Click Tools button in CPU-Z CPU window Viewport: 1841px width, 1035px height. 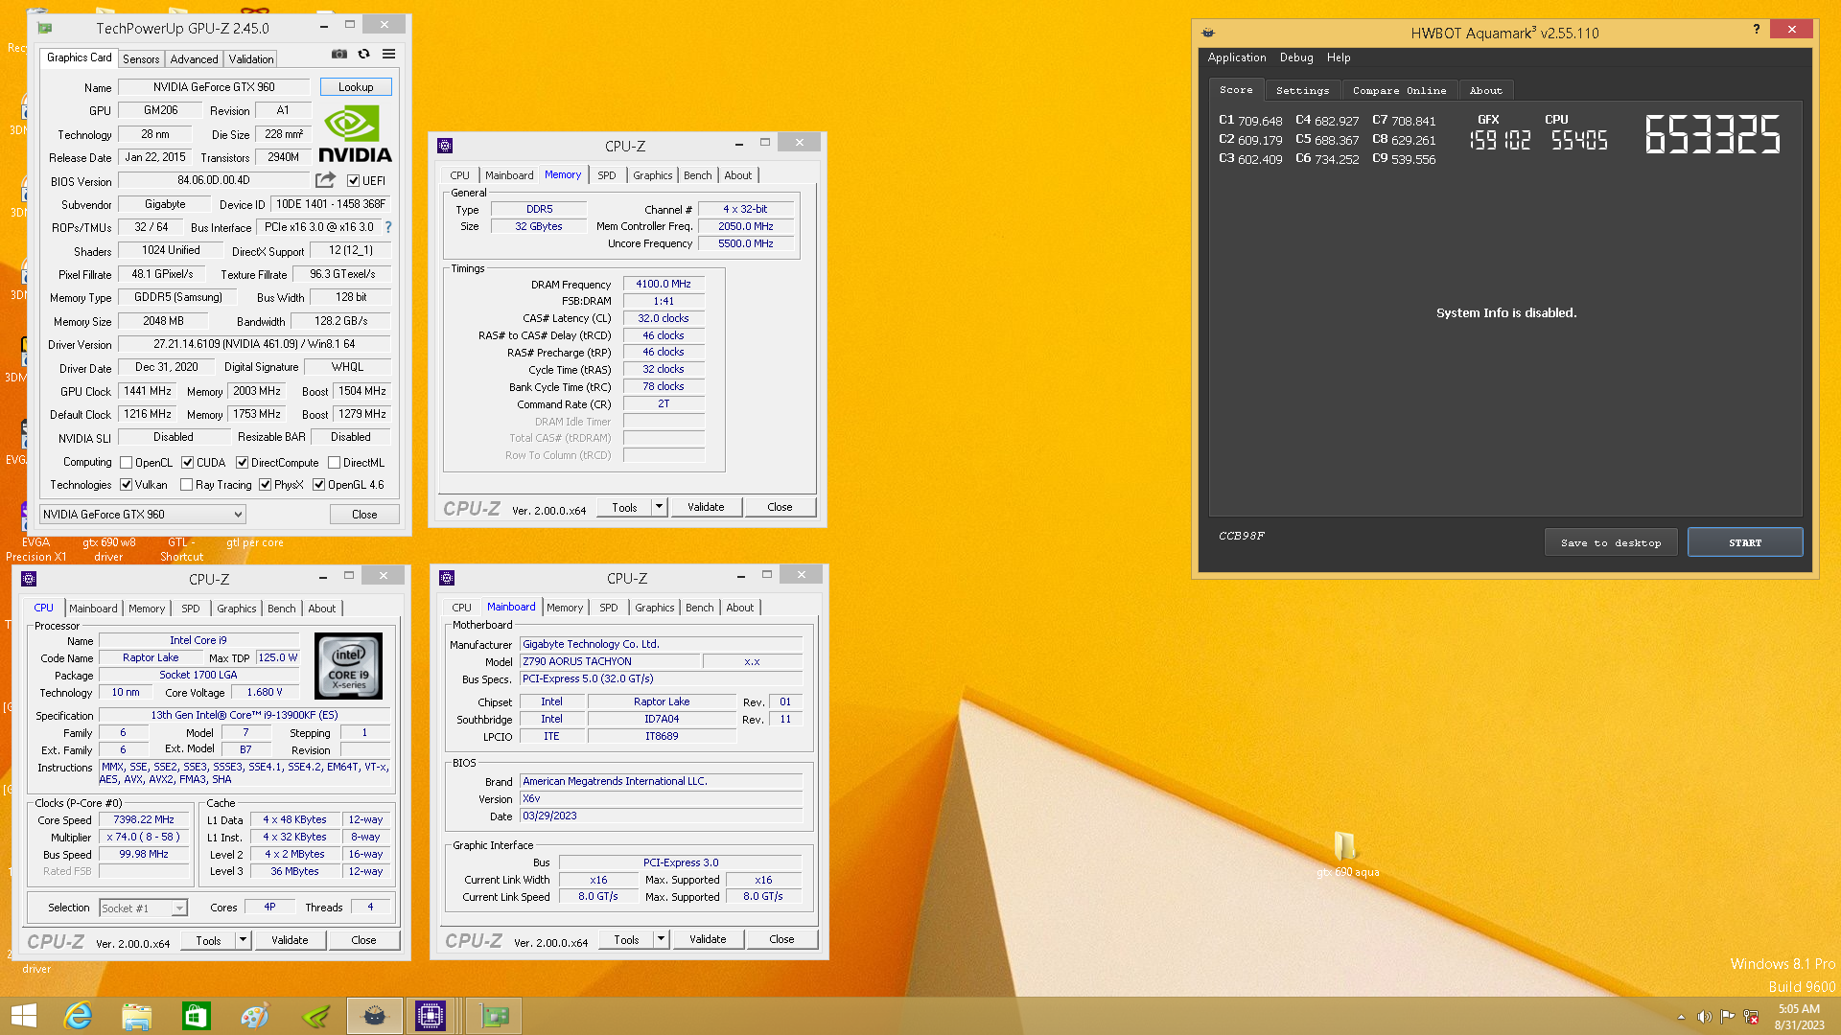pos(208,940)
